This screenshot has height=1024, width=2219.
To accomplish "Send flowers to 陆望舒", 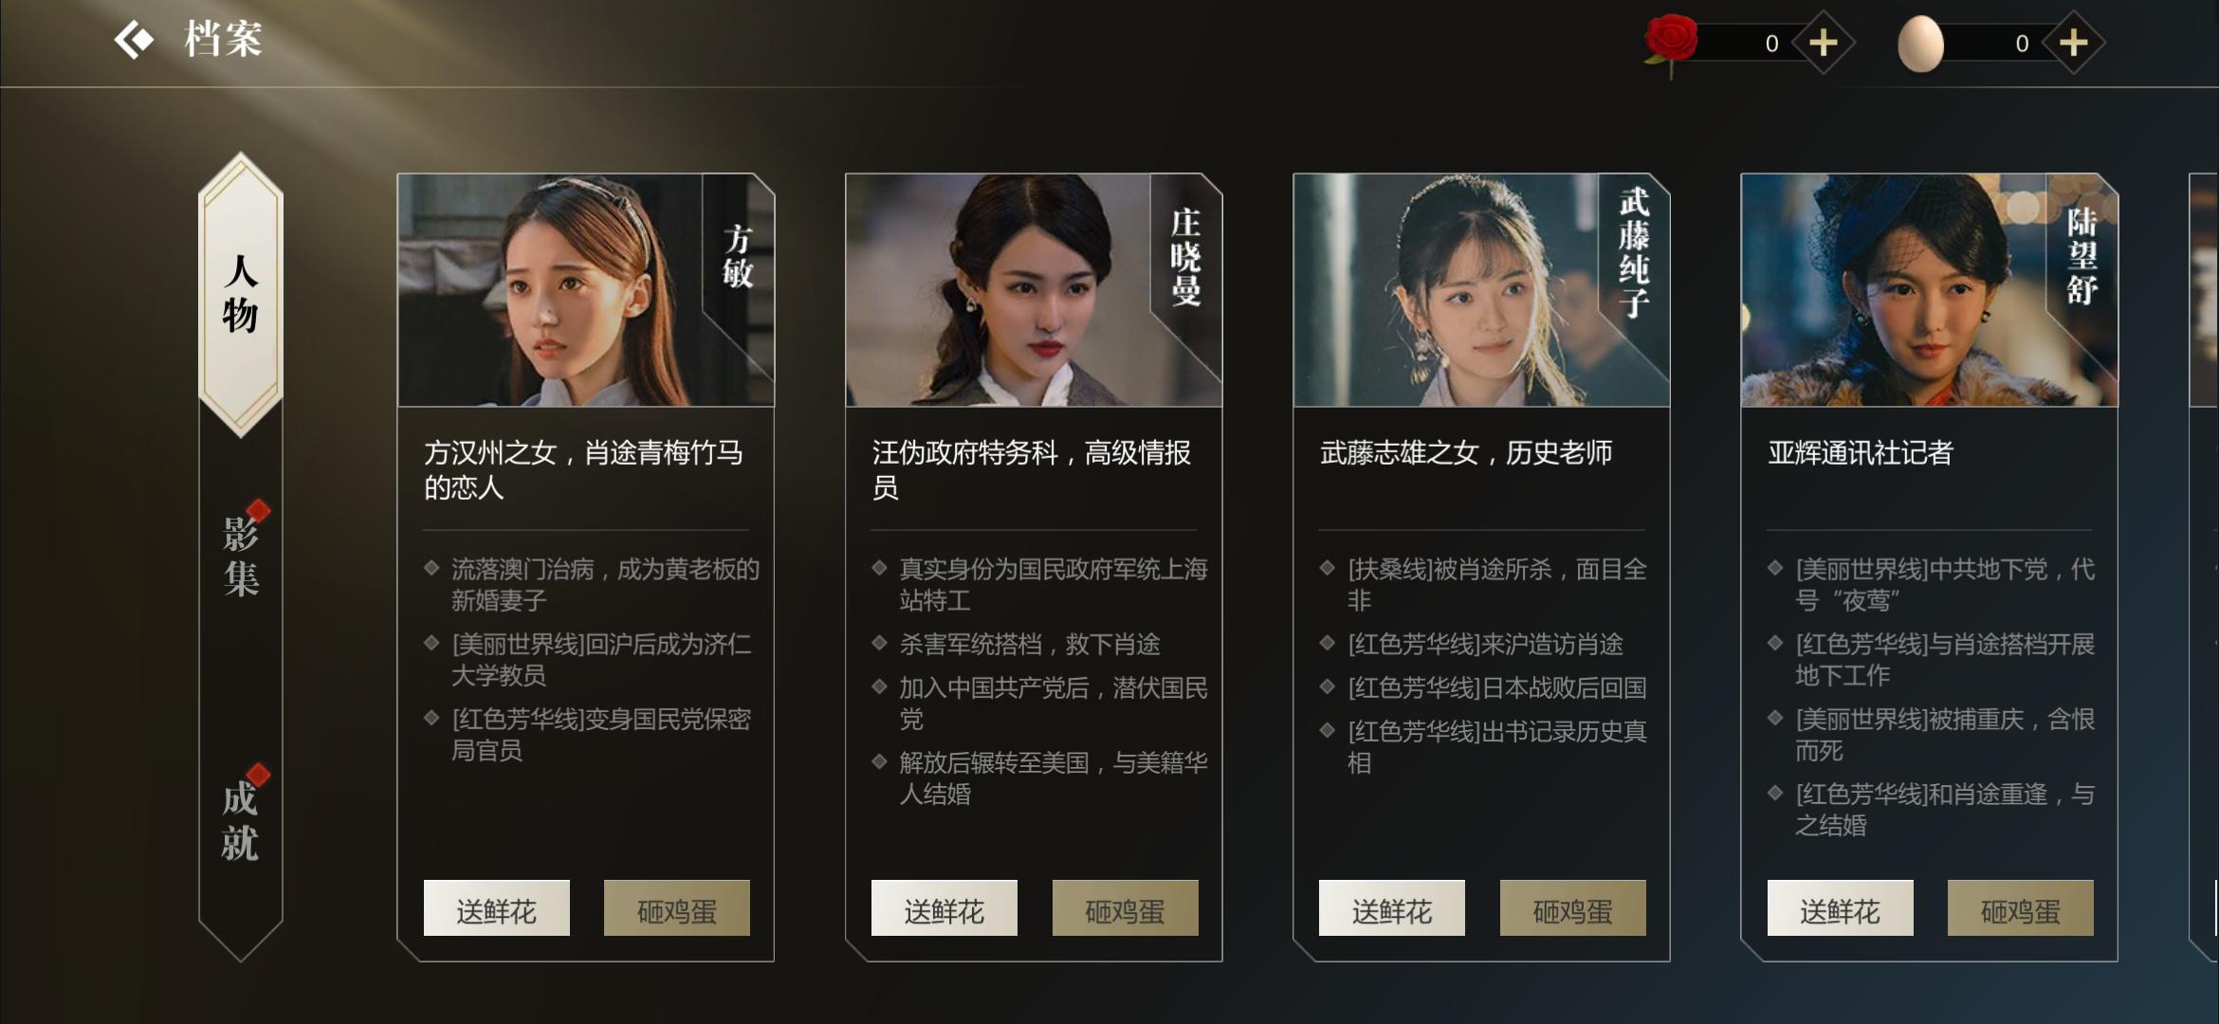I will point(1841,908).
